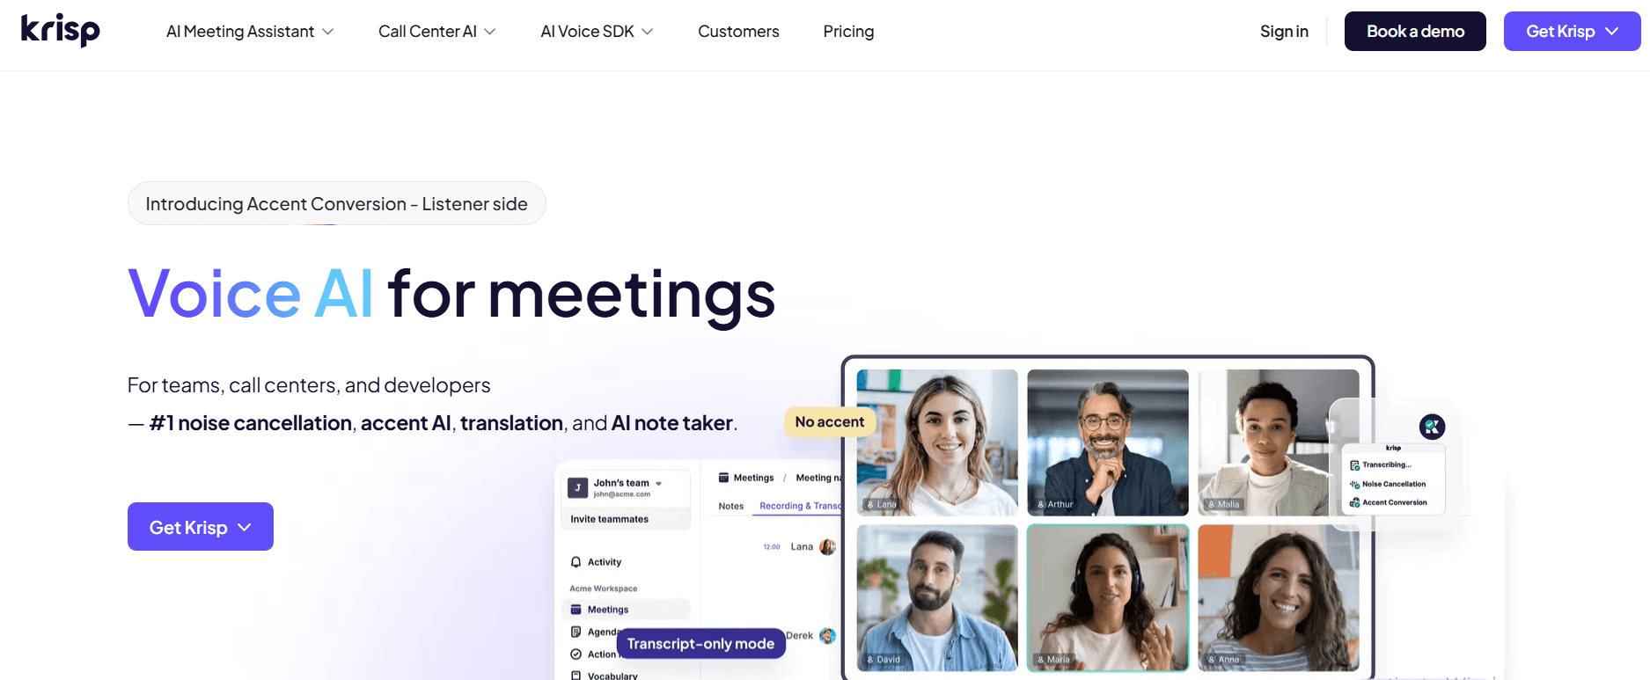Click the Accent Conversion icon in widget

coord(1355,503)
